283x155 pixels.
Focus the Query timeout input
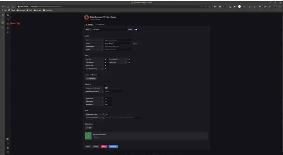[x=108, y=102]
